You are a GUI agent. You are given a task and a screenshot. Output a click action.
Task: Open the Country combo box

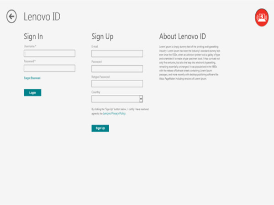pos(115,99)
